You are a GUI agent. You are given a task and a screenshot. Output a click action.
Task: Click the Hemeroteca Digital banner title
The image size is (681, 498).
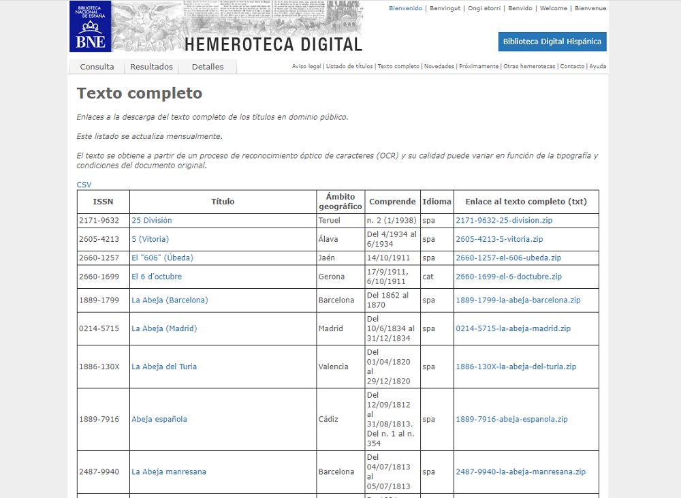point(273,45)
